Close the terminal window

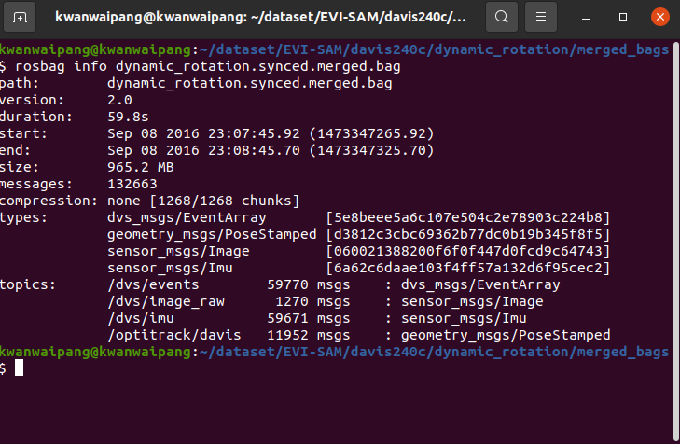pos(660,17)
